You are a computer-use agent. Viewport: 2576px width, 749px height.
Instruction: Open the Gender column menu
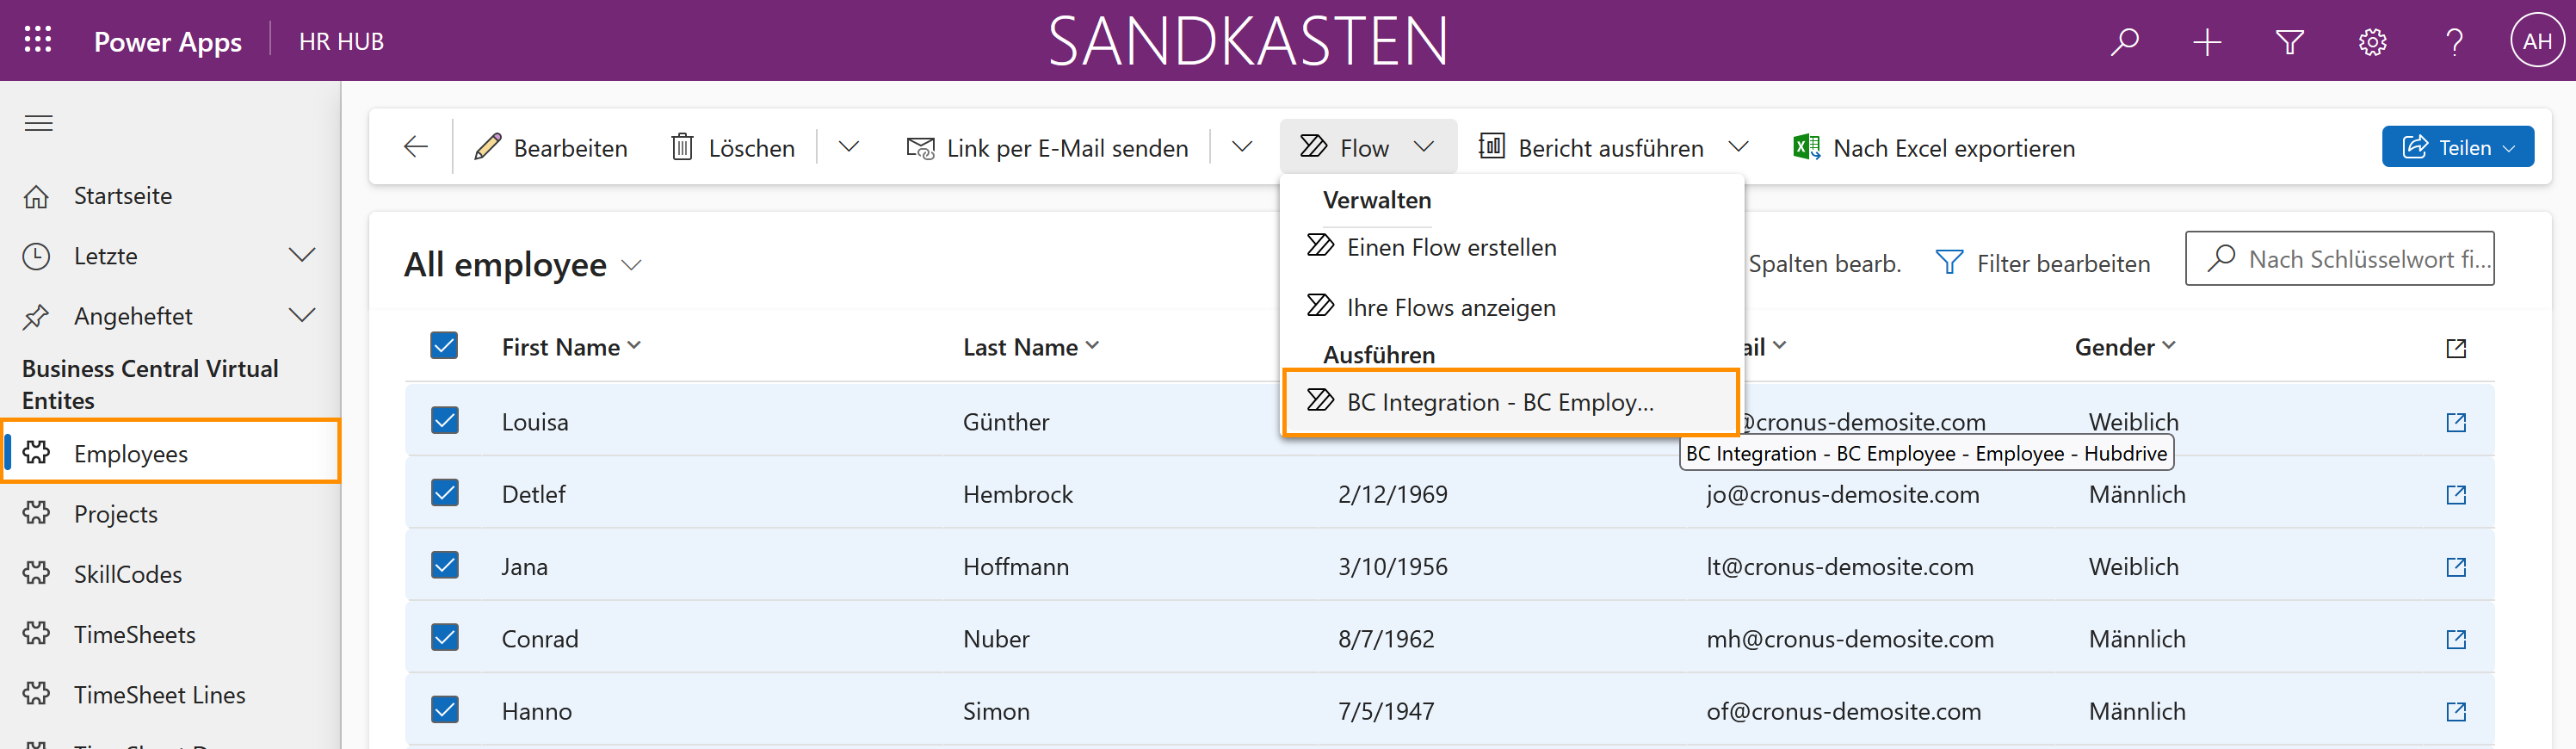[x=2125, y=347]
